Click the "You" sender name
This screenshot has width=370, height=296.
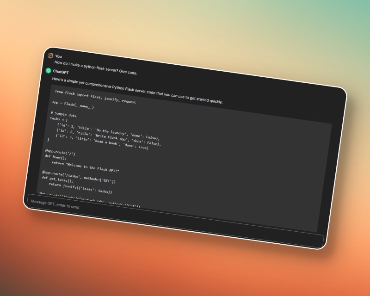(x=58, y=56)
